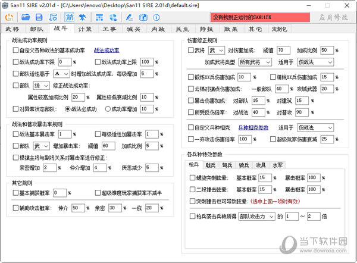
Task: Expand the 部队适性高于 A dropdown
Action: click(x=60, y=74)
